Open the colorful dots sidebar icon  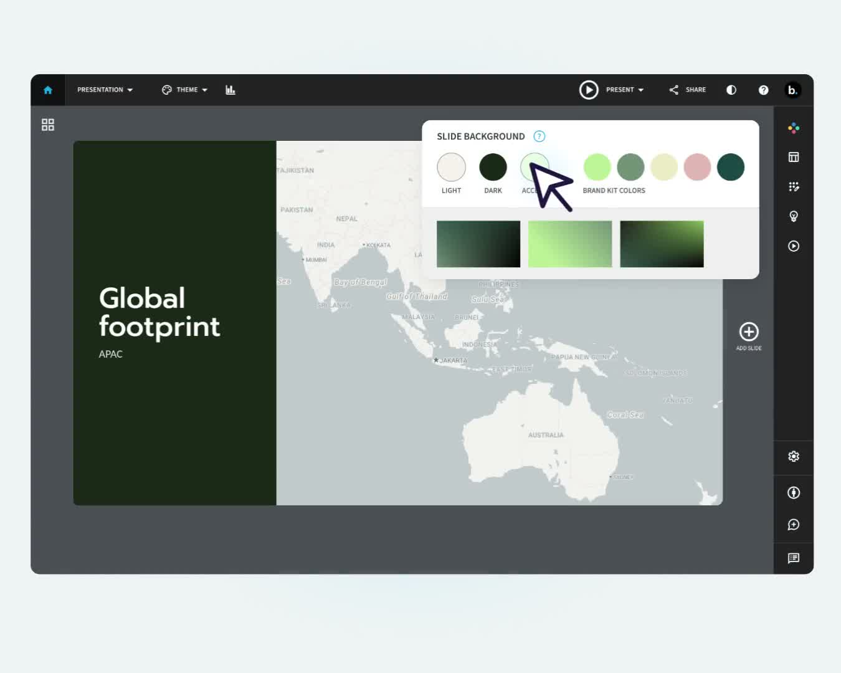[794, 128]
